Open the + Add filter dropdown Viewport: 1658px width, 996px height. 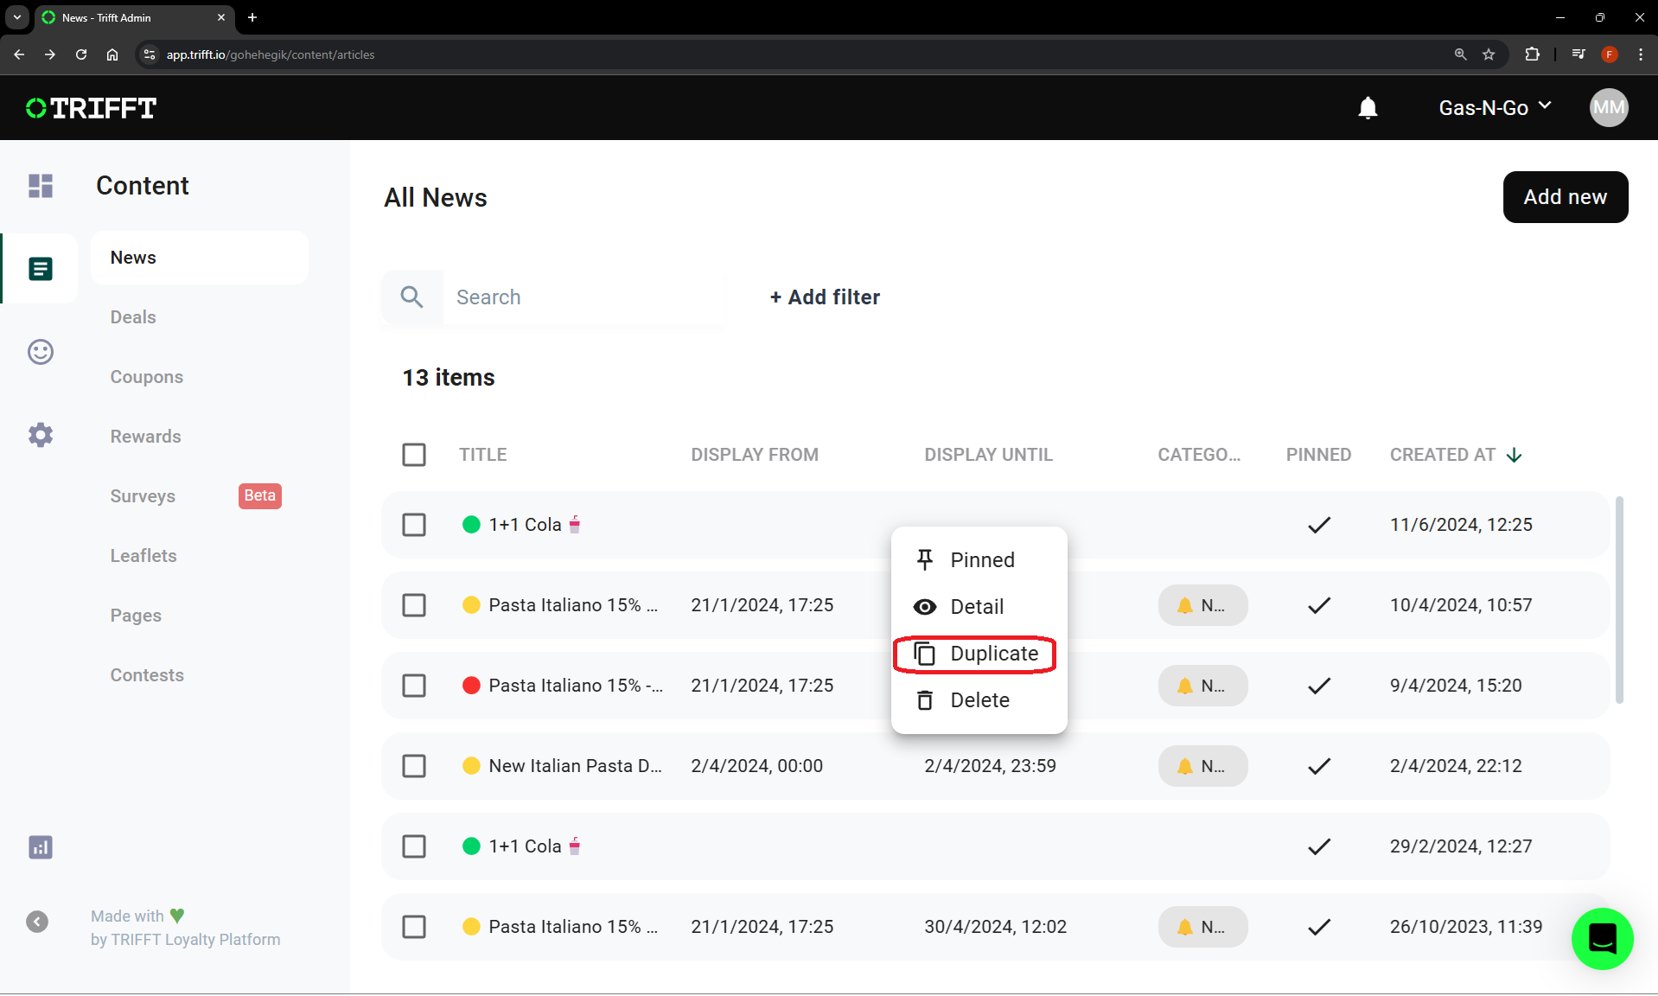[x=825, y=297]
